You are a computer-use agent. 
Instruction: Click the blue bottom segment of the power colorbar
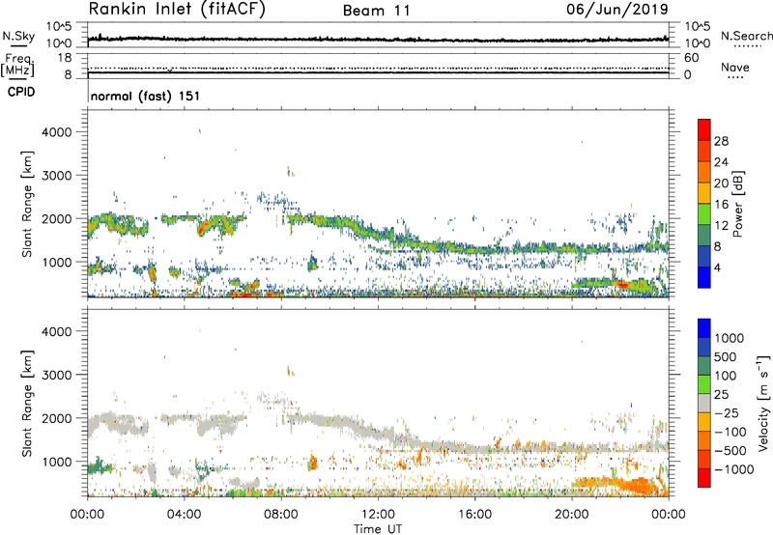(704, 277)
